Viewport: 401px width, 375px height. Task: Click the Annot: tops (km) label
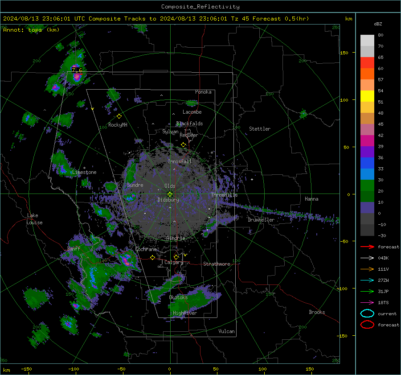[x=31, y=30]
